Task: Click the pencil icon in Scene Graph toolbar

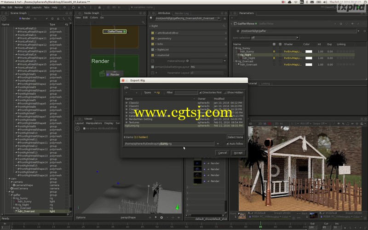Action: click(x=47, y=18)
